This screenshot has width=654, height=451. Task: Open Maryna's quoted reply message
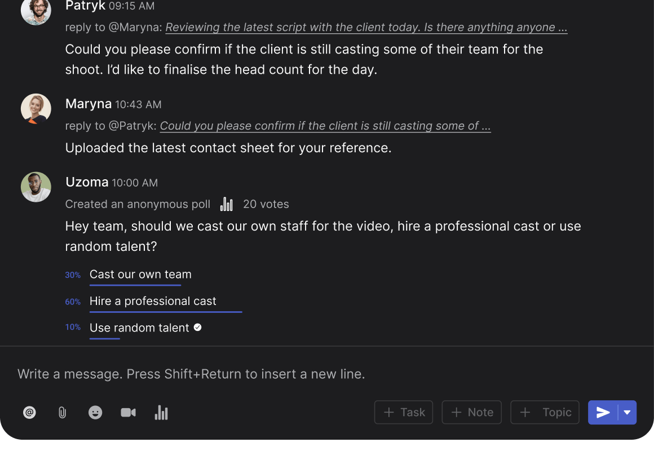(x=325, y=126)
